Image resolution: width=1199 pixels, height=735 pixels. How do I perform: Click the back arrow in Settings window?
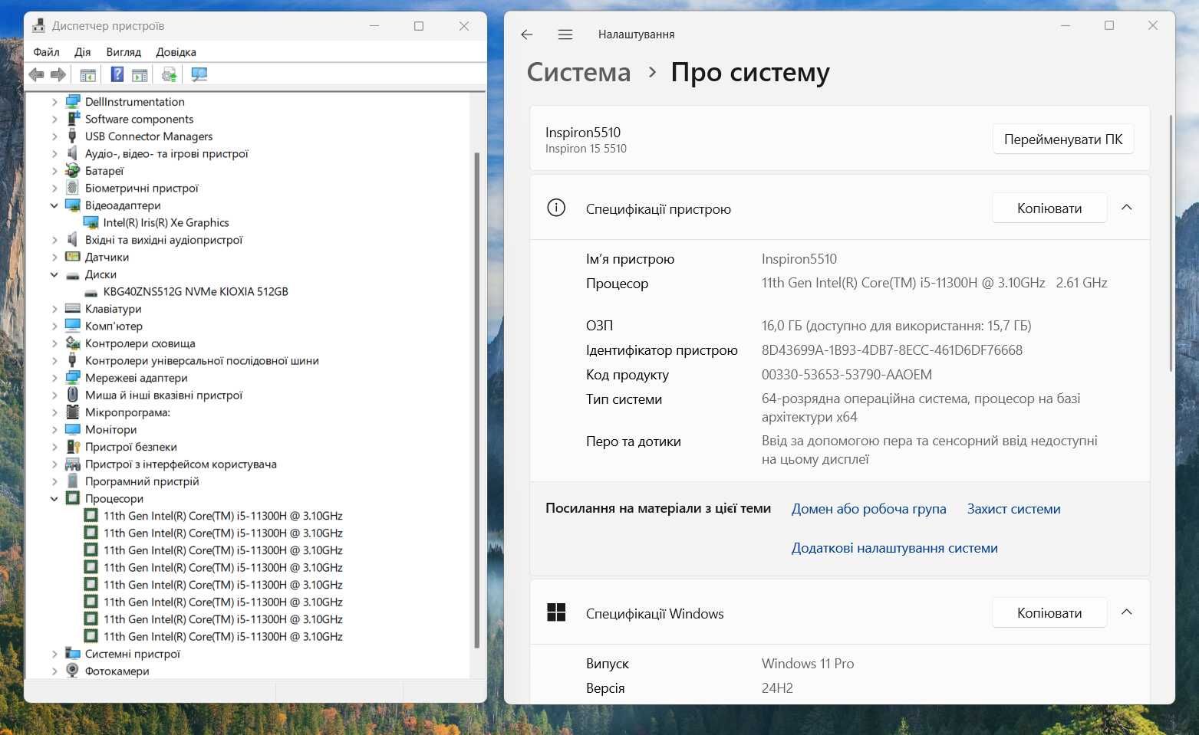point(526,34)
